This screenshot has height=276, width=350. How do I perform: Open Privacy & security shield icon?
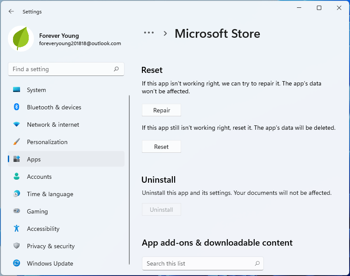click(x=16, y=246)
